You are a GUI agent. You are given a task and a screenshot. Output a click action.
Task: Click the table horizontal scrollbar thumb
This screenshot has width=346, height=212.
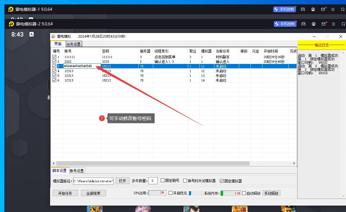click(153, 163)
